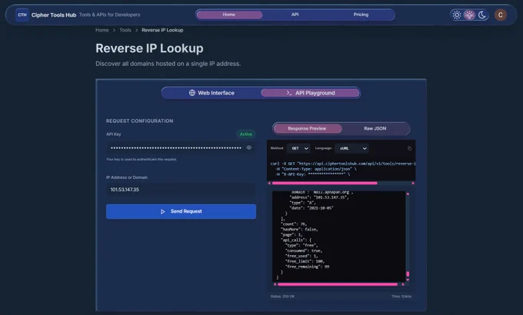Click the Reverse IP Lookup heading

click(149, 48)
